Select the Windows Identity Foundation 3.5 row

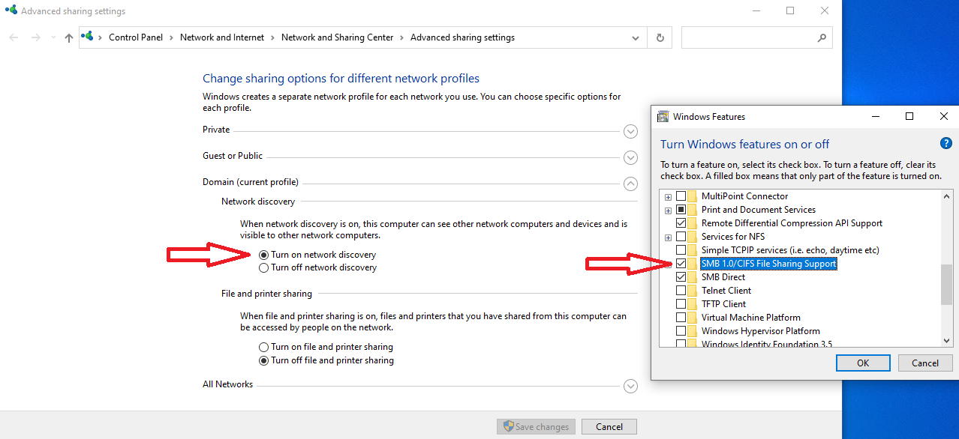pos(767,344)
